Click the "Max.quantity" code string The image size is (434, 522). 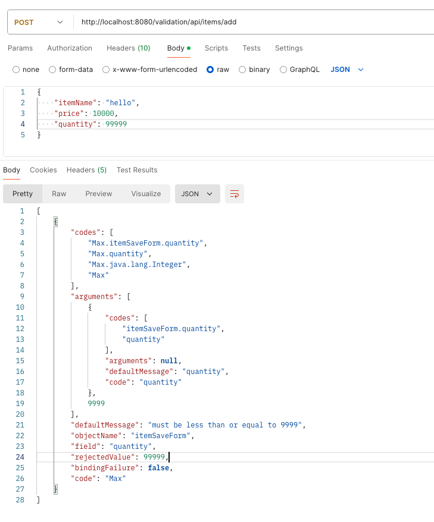click(x=118, y=254)
